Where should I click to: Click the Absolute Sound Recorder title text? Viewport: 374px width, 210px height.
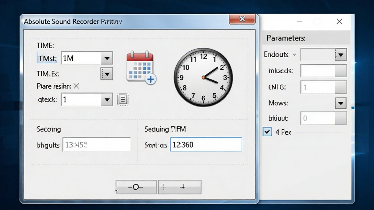click(73, 22)
